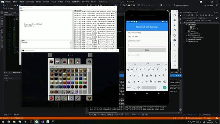Expand the XamarinMC.Android project node
This screenshot has width=220, height=124.
(184, 39)
